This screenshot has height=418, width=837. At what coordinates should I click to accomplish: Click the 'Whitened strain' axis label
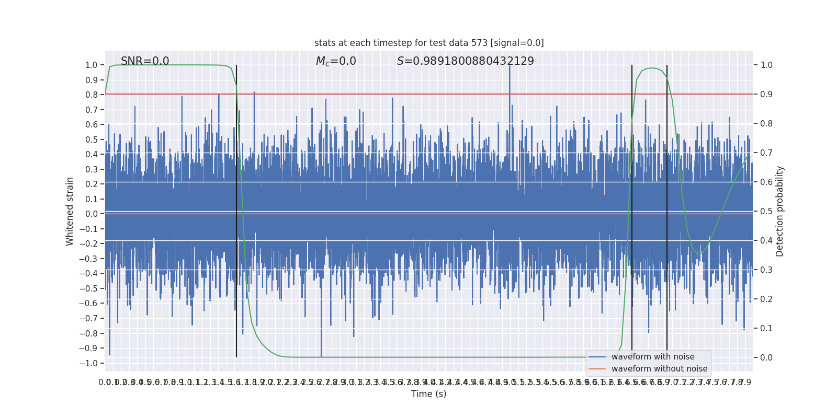pyautogui.click(x=70, y=211)
